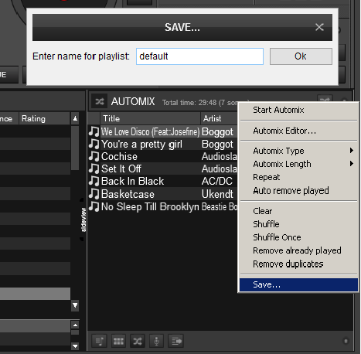Select music note icon for Back In Black
Screen dimensions: 361x354
pyautogui.click(x=94, y=181)
